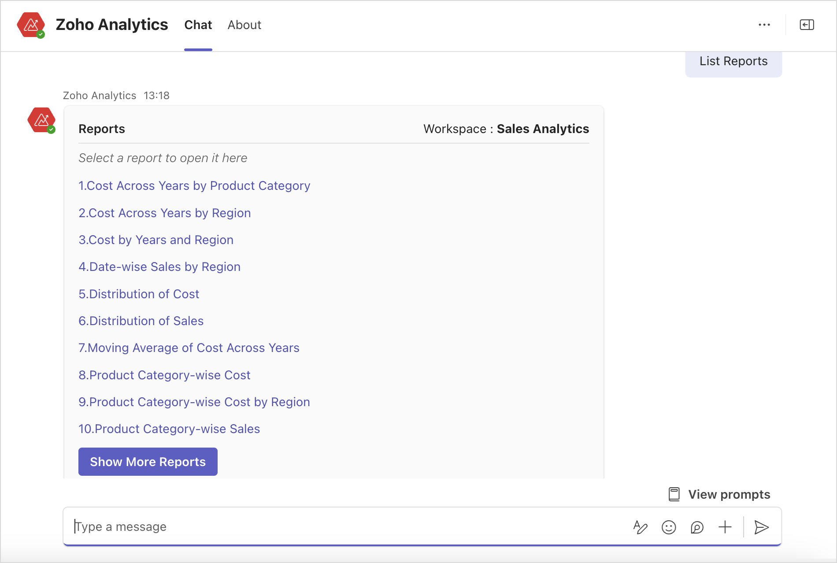This screenshot has height=563, width=837.
Task: Open Date-wise Sales by Region report
Action: (159, 267)
